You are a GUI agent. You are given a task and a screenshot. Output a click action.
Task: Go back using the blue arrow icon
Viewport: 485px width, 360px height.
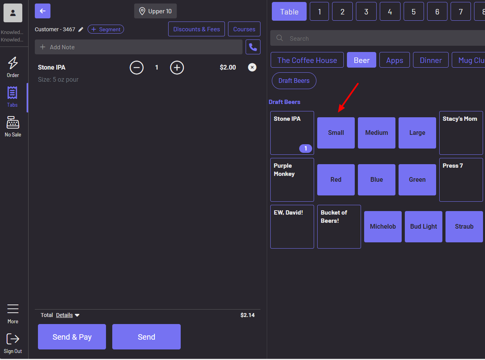(42, 11)
